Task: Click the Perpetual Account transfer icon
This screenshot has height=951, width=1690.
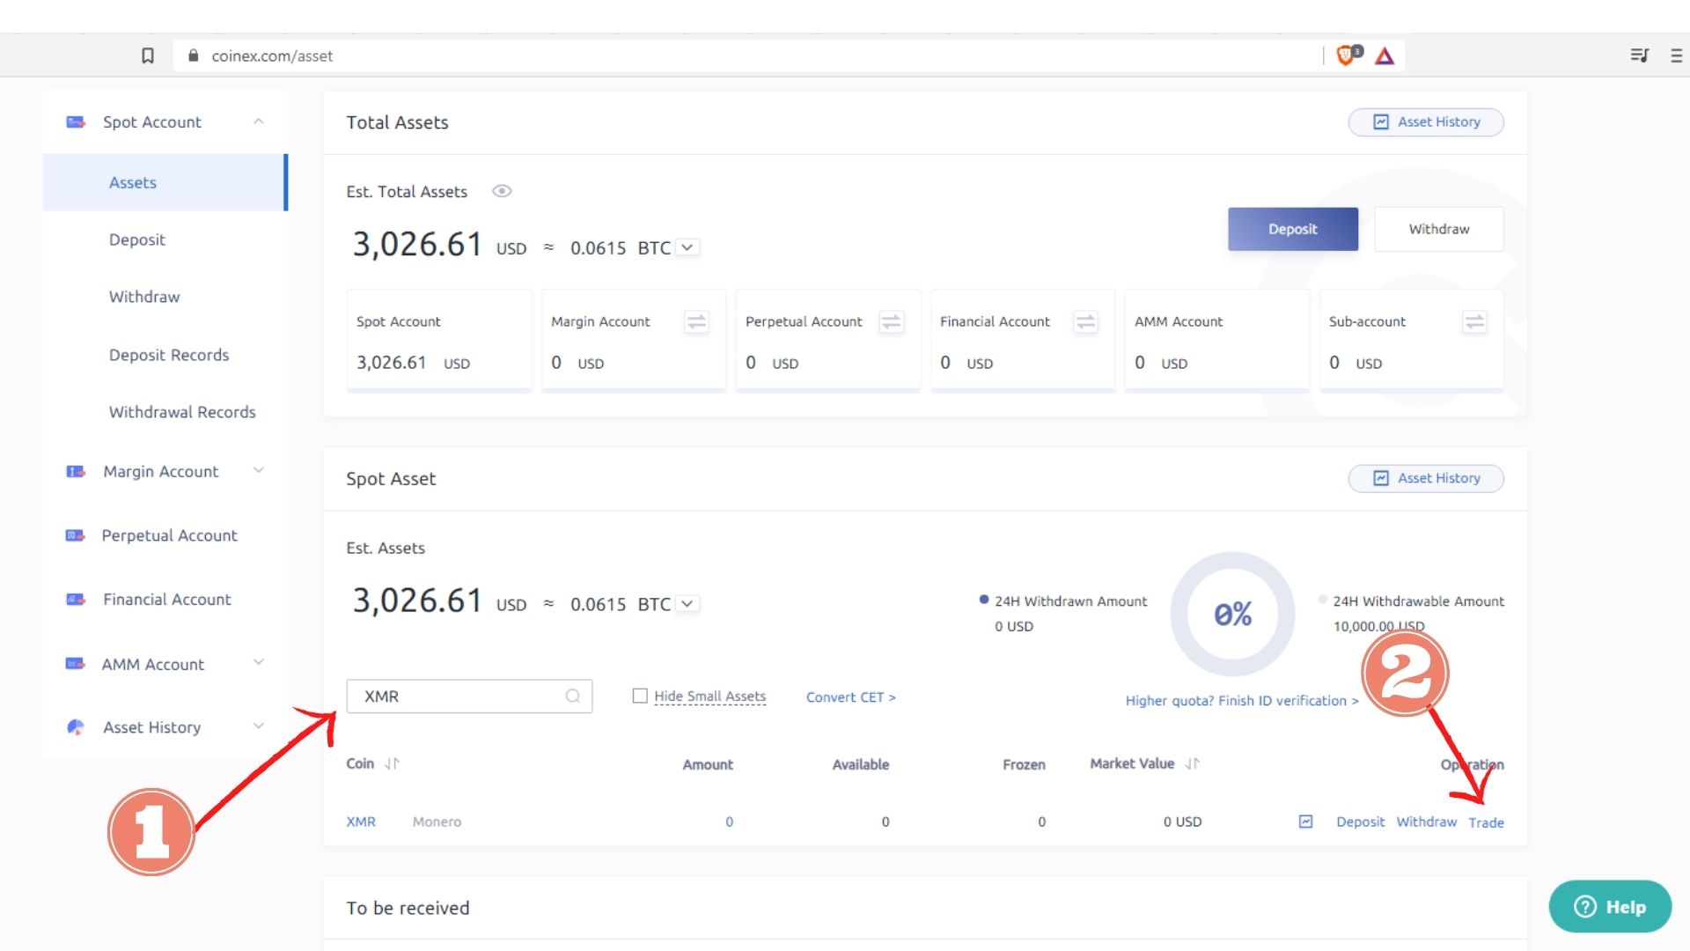Action: [x=891, y=322]
